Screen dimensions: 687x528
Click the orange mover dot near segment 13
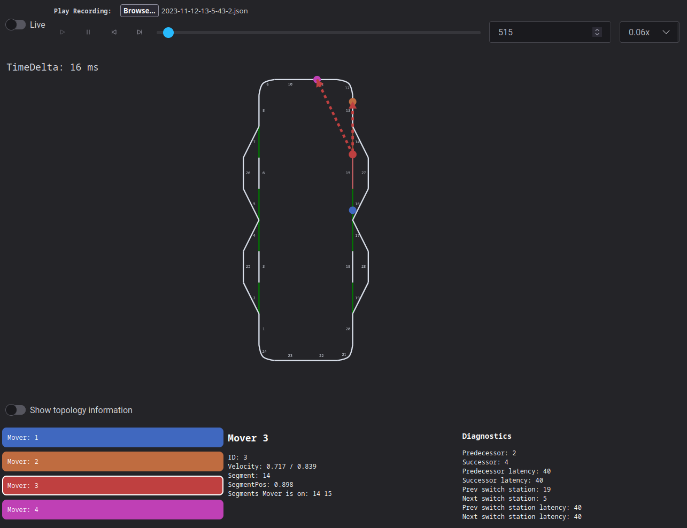352,101
